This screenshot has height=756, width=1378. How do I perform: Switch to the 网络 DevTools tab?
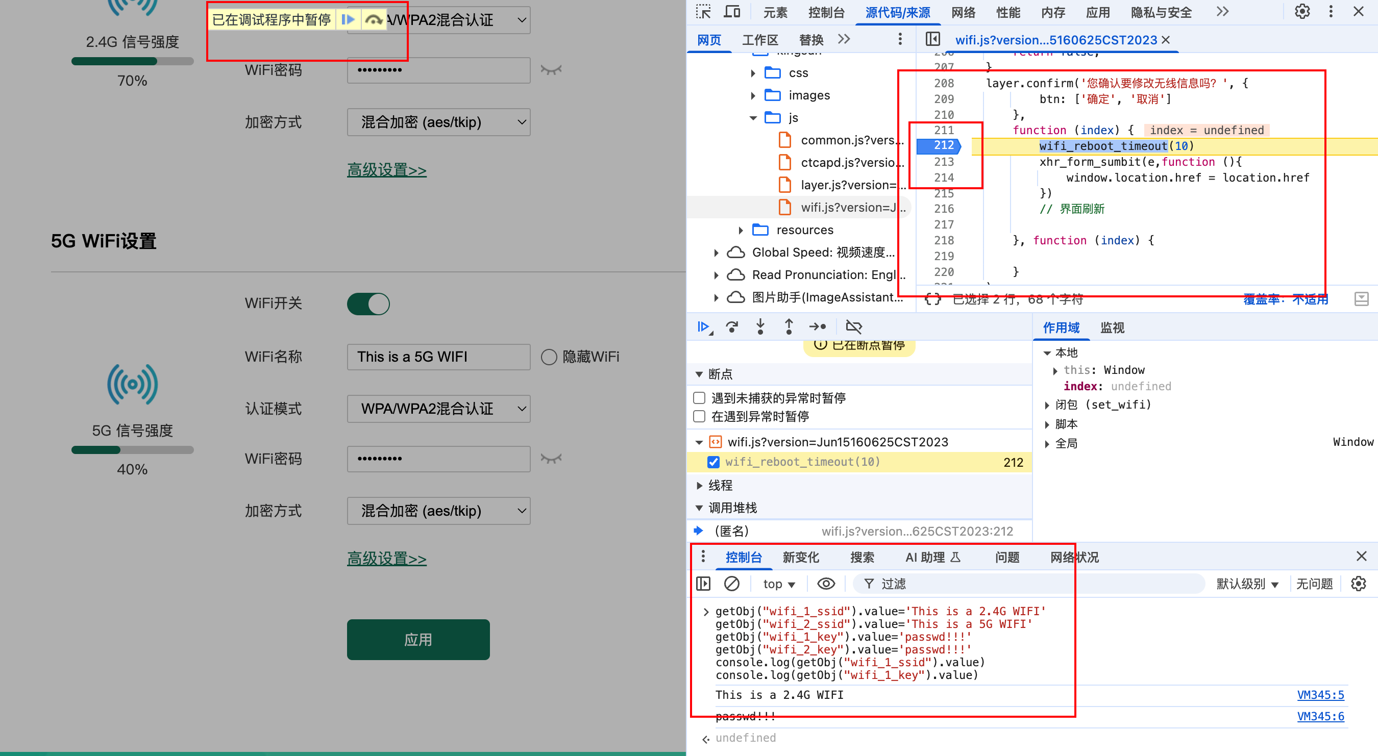[963, 12]
